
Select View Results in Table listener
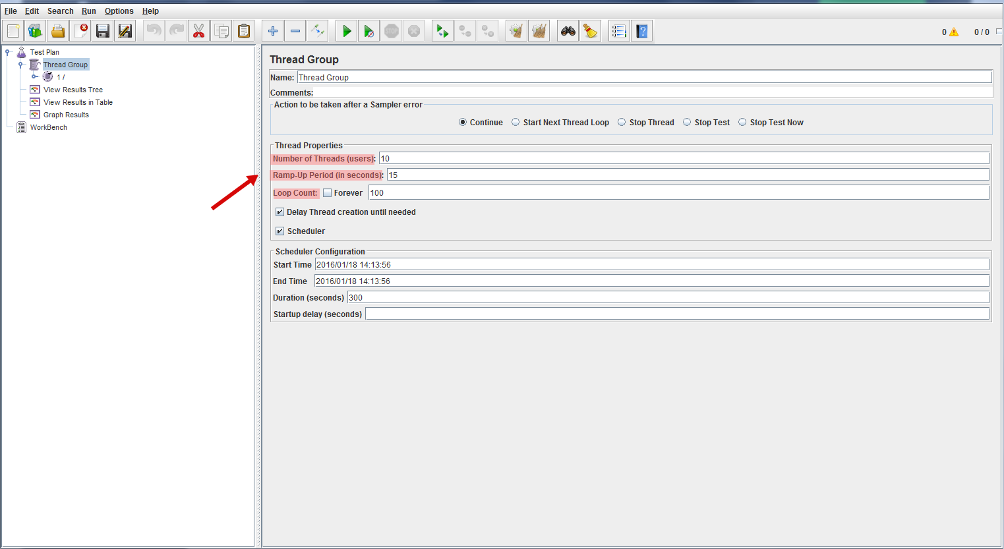(x=78, y=102)
